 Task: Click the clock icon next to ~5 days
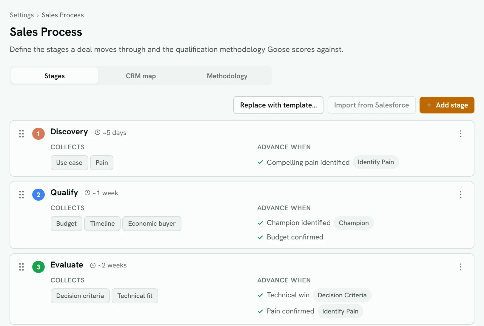tap(98, 132)
